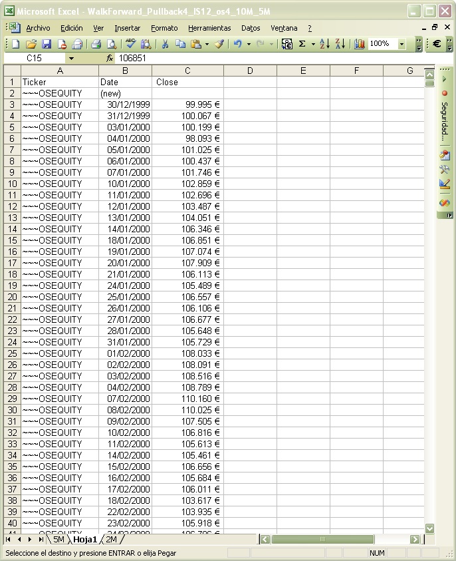
Task: Open the Ventana menu
Action: [x=284, y=28]
